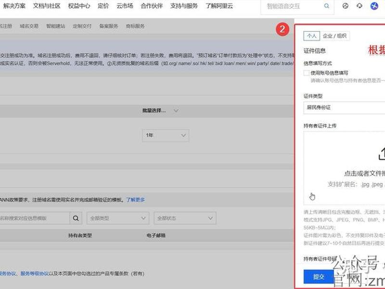Open the compass icon in top right header
Viewport: 385px width, 289px height.
click(x=345, y=6)
